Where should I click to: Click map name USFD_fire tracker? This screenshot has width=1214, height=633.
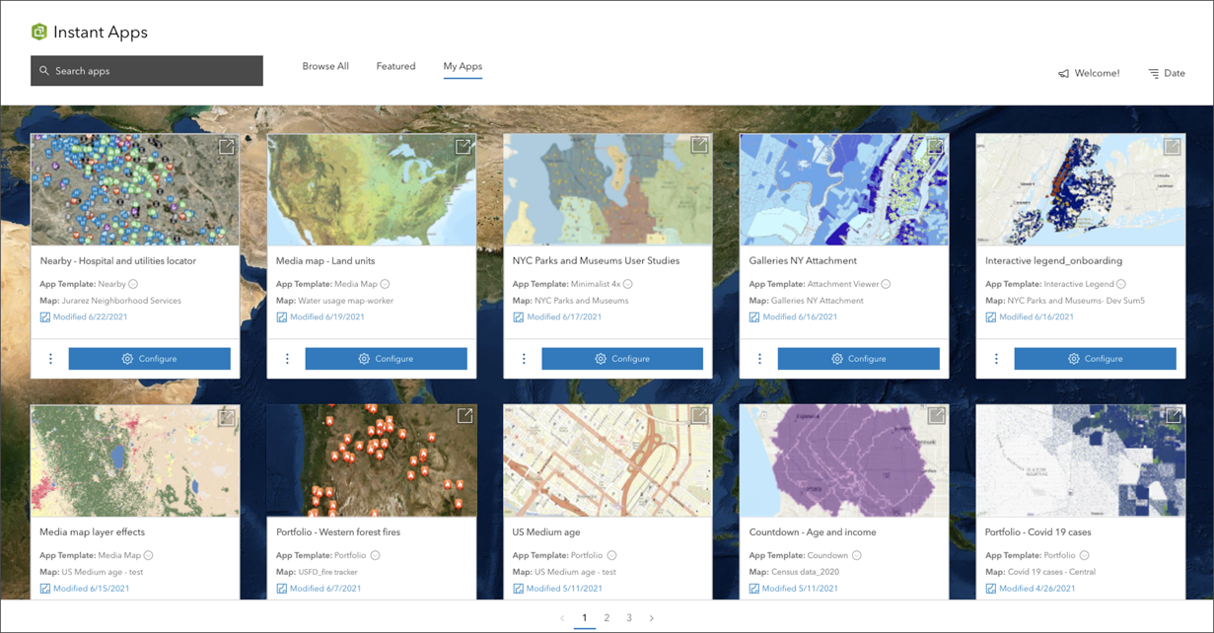pyautogui.click(x=328, y=572)
